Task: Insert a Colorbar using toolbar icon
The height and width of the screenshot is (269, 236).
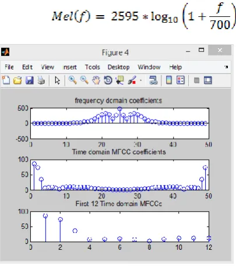Action: pos(169,80)
